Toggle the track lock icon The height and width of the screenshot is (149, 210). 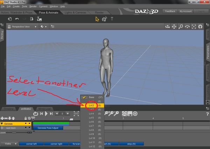point(26,118)
